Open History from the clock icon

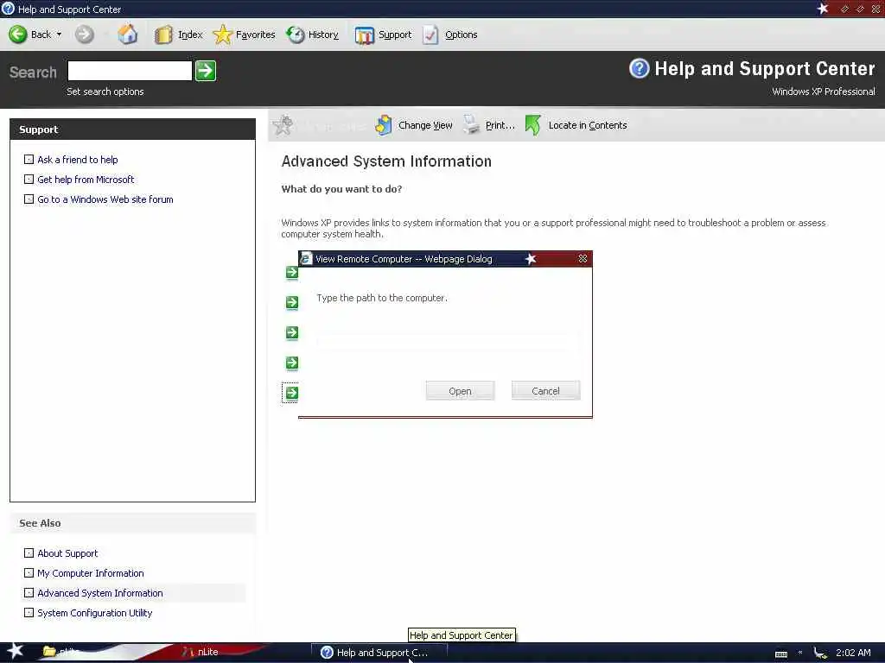pos(296,35)
